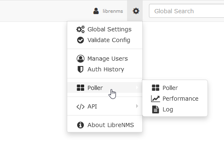Click the Manage Users person icon

[x=80, y=59]
